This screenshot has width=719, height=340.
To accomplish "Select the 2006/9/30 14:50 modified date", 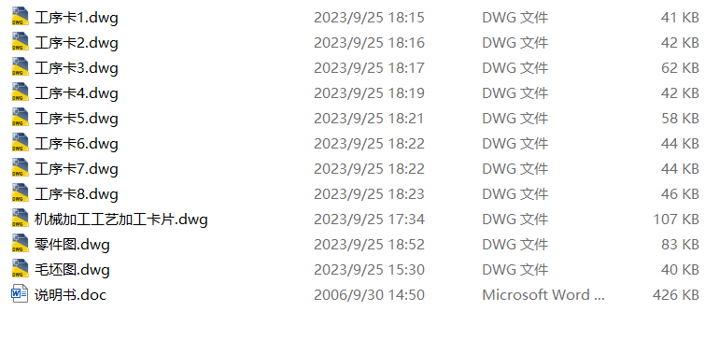I will [x=369, y=294].
